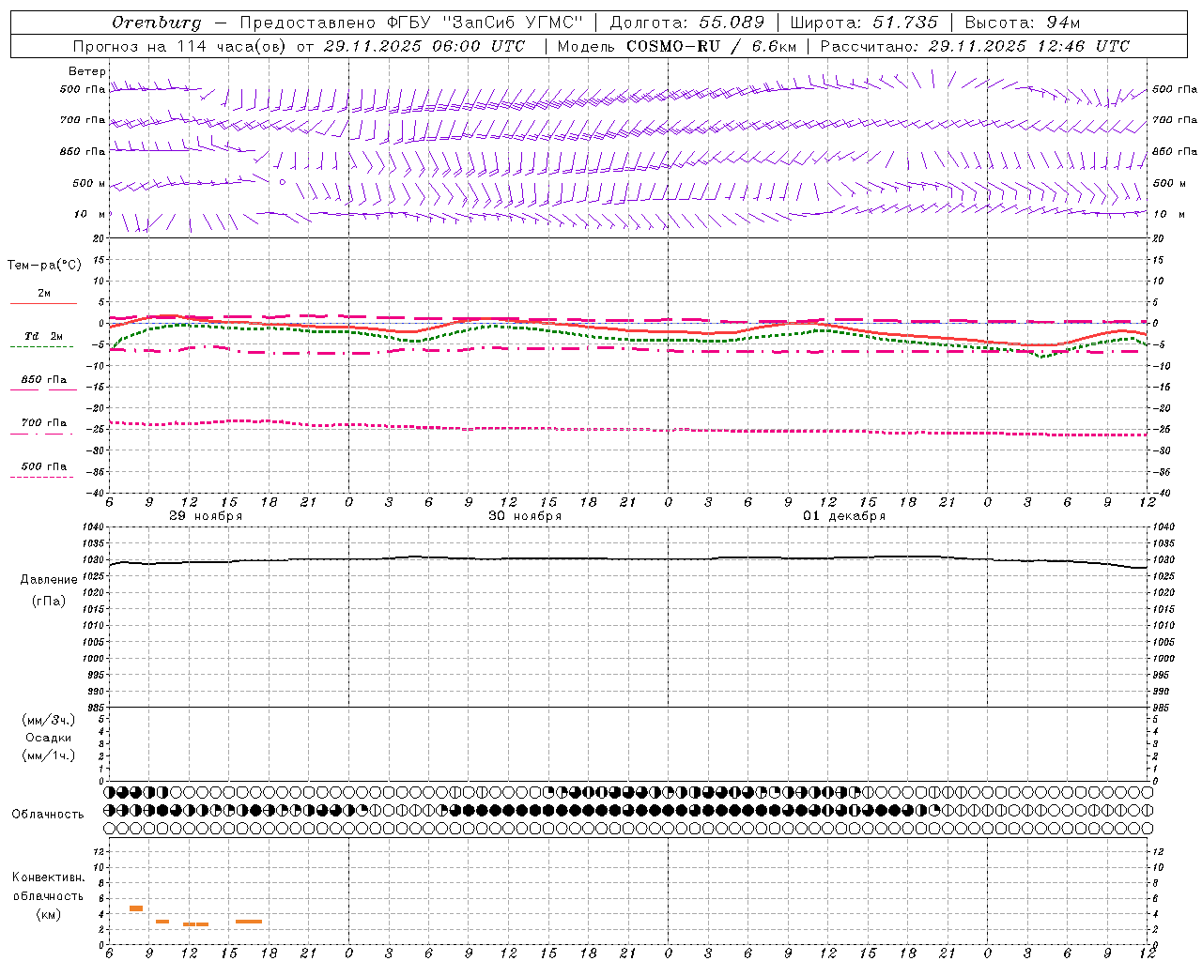This screenshot has height=961, width=1202.
Task: Click the '01 декабря' date label
Action: (844, 516)
